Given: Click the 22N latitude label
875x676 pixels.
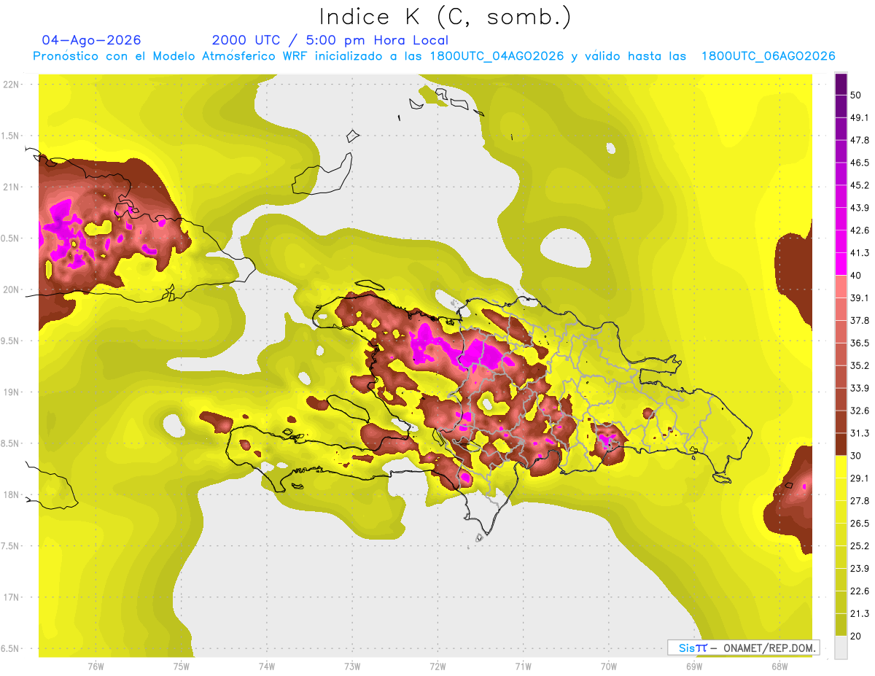Looking at the screenshot, I should point(12,85).
